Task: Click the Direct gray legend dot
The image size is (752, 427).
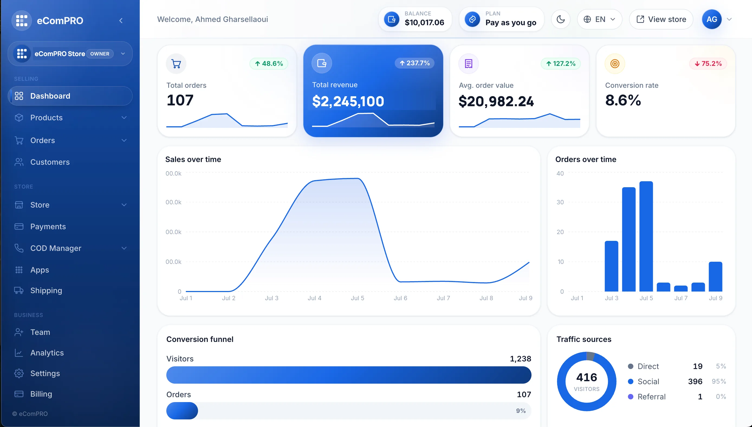Action: coord(630,366)
